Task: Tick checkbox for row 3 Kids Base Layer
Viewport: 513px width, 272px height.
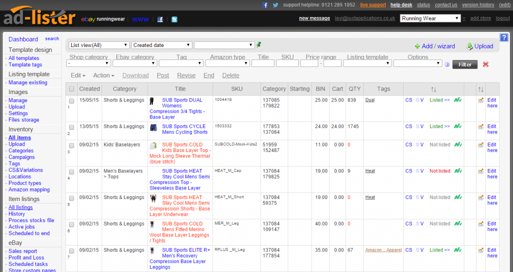Action: coord(72,145)
